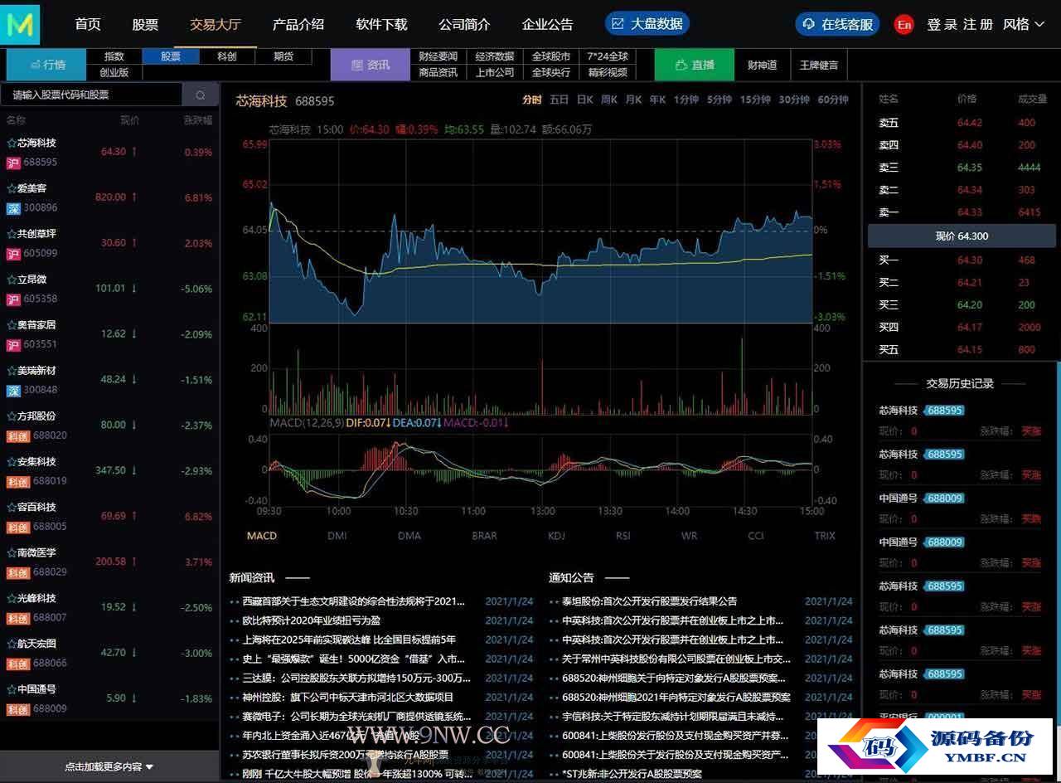The width and height of the screenshot is (1061, 783).
Task: Toggle favorite star for 立昂微
Action: (x=12, y=280)
